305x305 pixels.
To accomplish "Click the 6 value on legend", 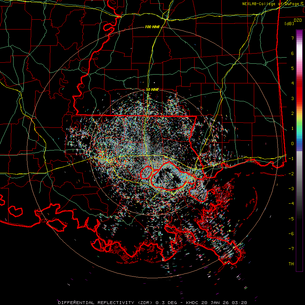I will [292, 53].
